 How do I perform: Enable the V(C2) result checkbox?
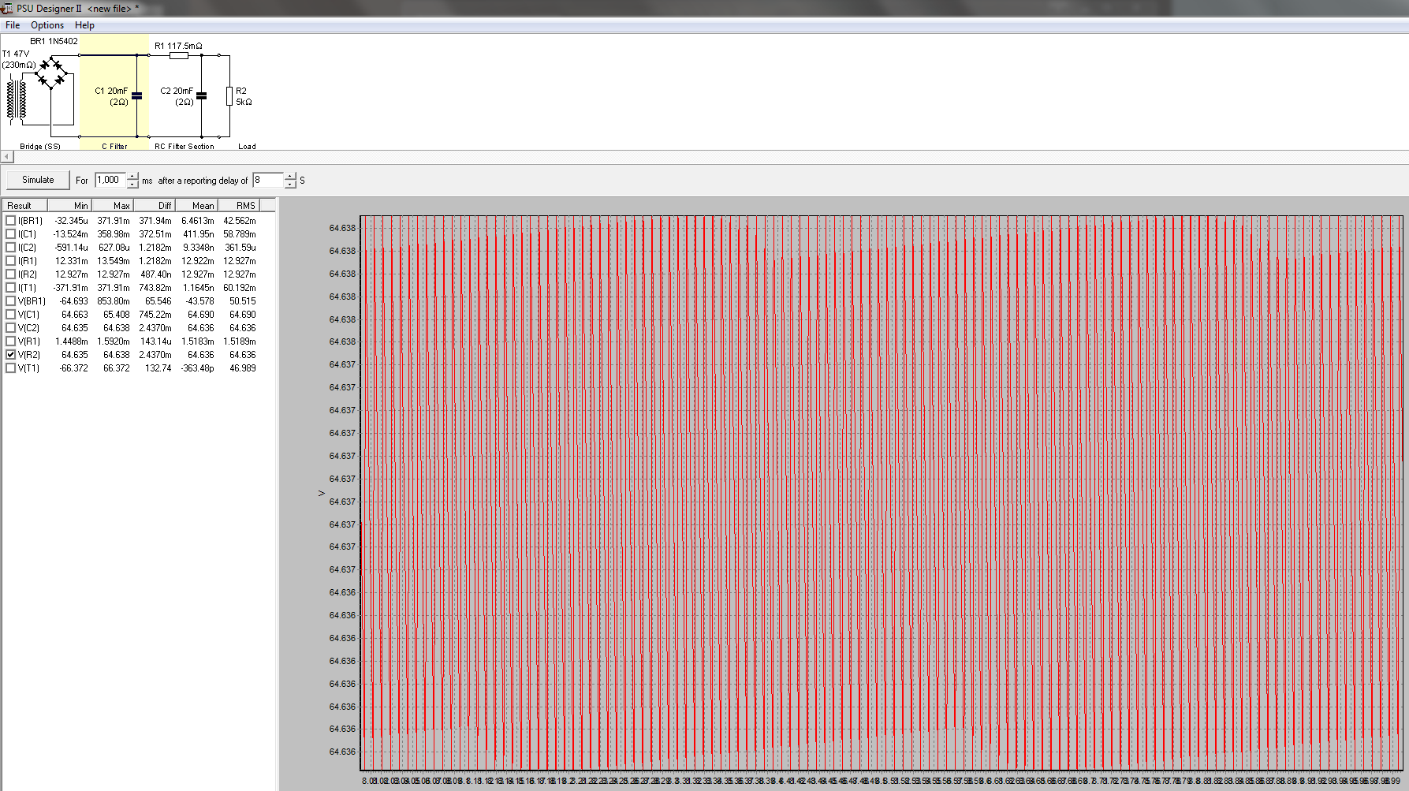tap(10, 328)
